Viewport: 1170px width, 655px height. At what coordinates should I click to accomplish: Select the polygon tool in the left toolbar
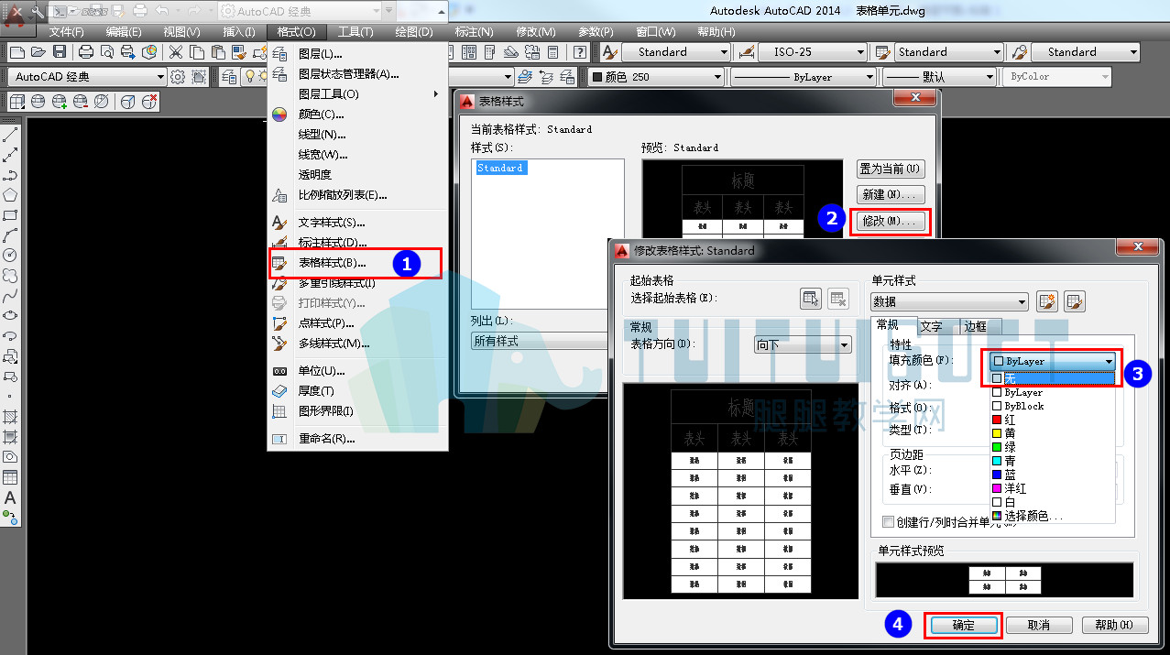(10, 195)
